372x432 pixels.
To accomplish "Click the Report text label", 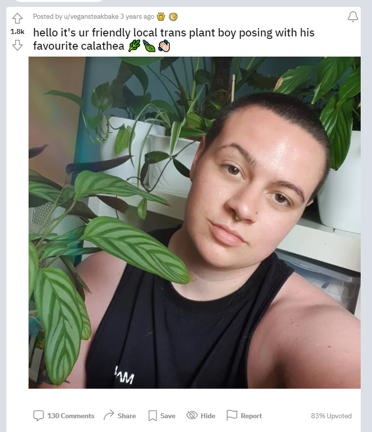I will [251, 416].
